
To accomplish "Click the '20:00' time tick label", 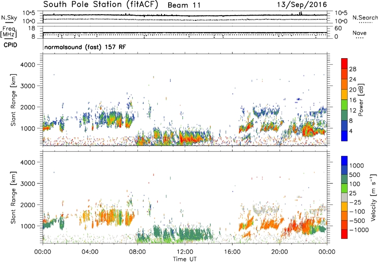I will pyautogui.click(x=280, y=252).
